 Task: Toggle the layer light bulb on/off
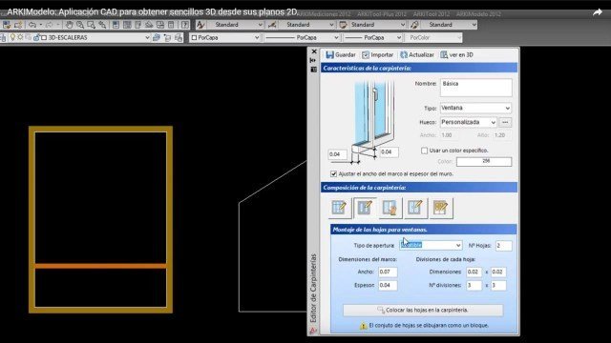click(12, 37)
